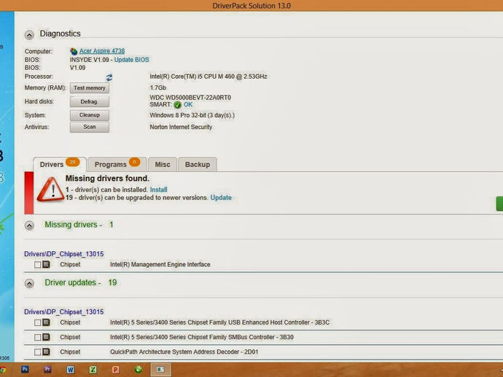This screenshot has height=377, width=503.
Task: Click Update link for driver upgrades
Action: coord(221,198)
